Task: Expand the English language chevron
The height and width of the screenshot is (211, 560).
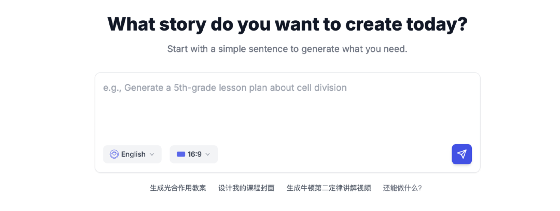Action: [152, 154]
